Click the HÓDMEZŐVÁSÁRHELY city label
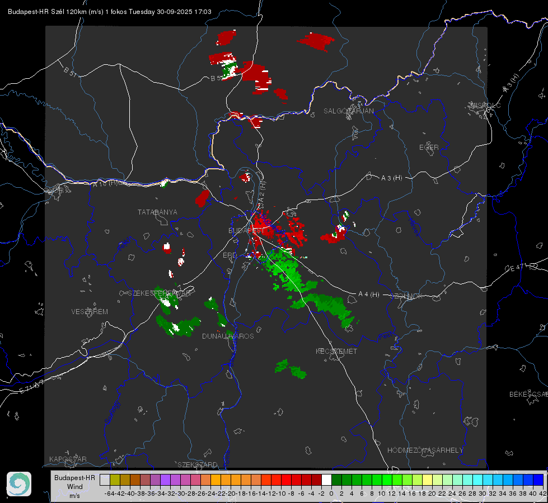 [425, 450]
